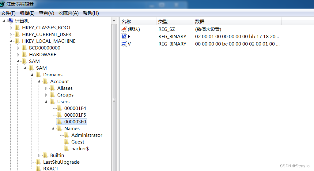Click the computer icon at tree root

pos(10,21)
